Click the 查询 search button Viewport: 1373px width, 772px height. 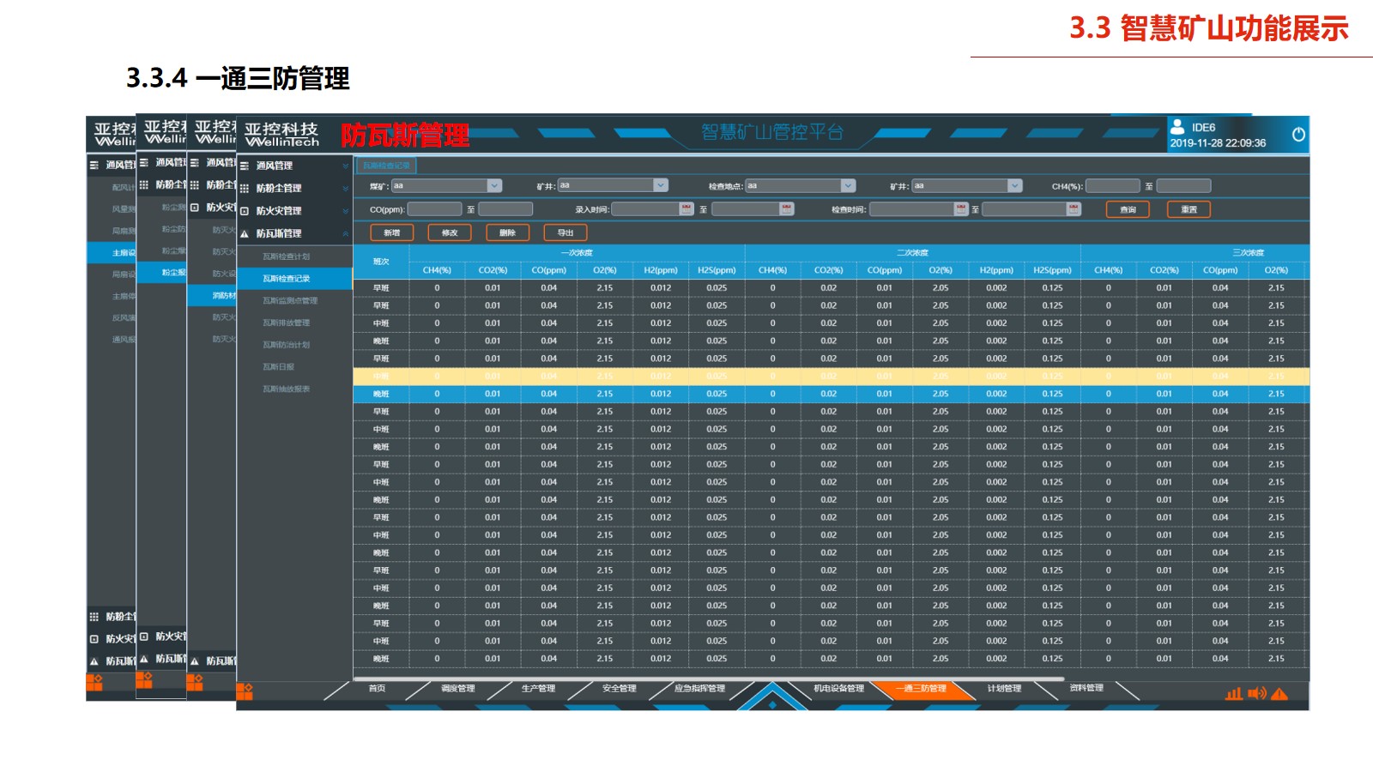point(1128,209)
